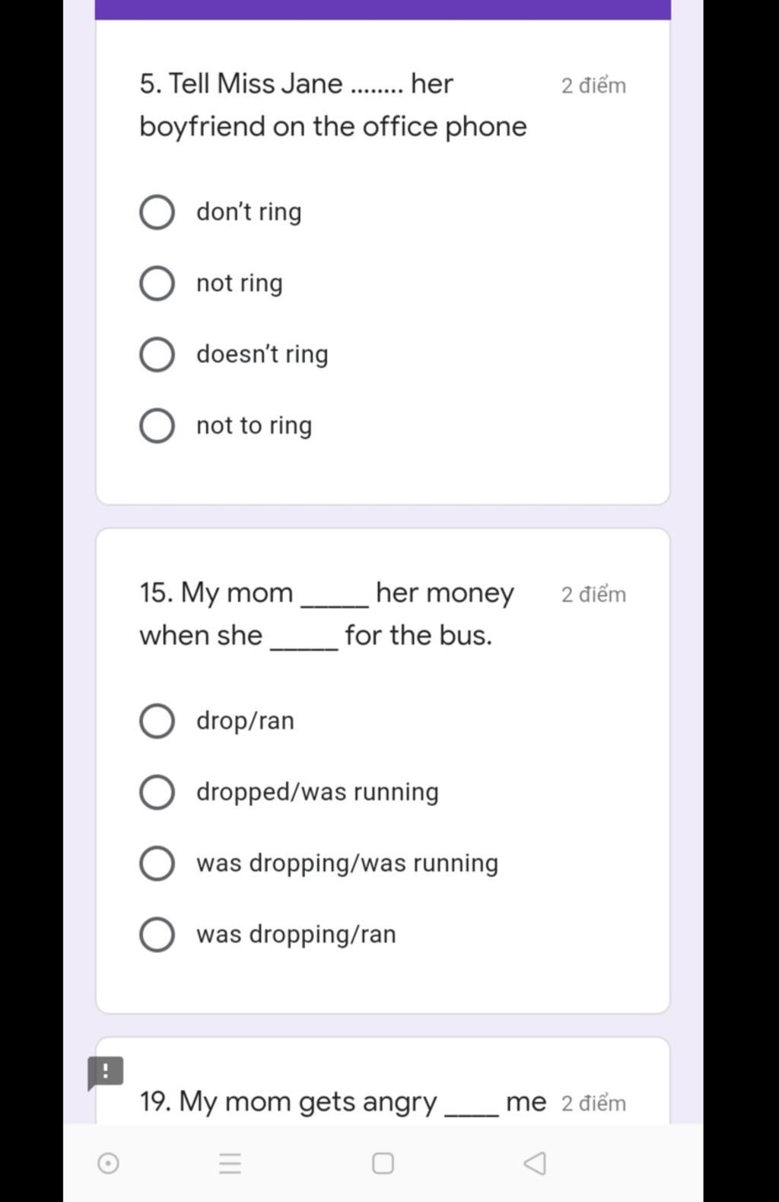Select "not to ring" option
This screenshot has height=1202, width=779.
pos(157,426)
